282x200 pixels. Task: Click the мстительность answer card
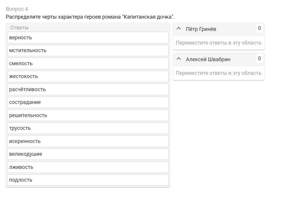(x=88, y=50)
